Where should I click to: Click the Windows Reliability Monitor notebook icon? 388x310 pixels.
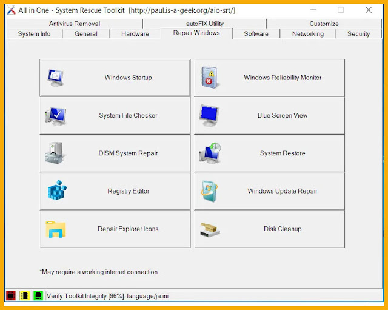210,78
